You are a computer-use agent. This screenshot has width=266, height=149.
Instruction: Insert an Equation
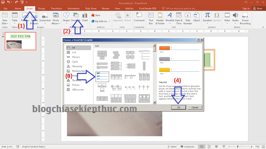point(207,18)
